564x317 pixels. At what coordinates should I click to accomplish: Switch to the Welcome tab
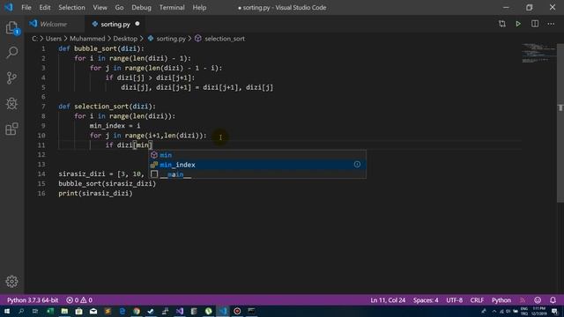pos(53,24)
